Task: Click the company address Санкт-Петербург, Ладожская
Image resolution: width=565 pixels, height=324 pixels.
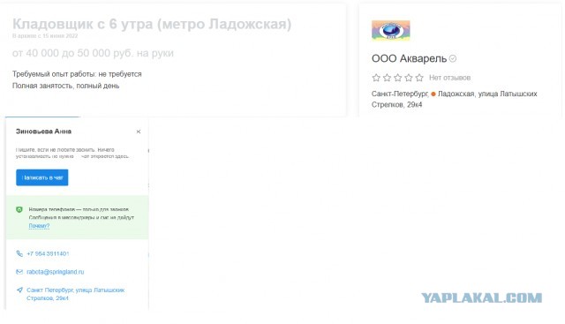Action: [x=455, y=99]
